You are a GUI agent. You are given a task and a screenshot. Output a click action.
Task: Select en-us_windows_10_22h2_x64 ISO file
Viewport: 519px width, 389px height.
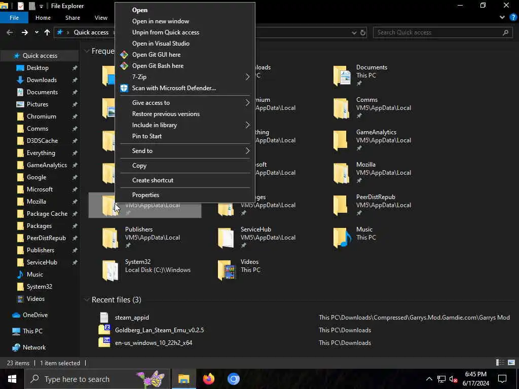(x=154, y=343)
